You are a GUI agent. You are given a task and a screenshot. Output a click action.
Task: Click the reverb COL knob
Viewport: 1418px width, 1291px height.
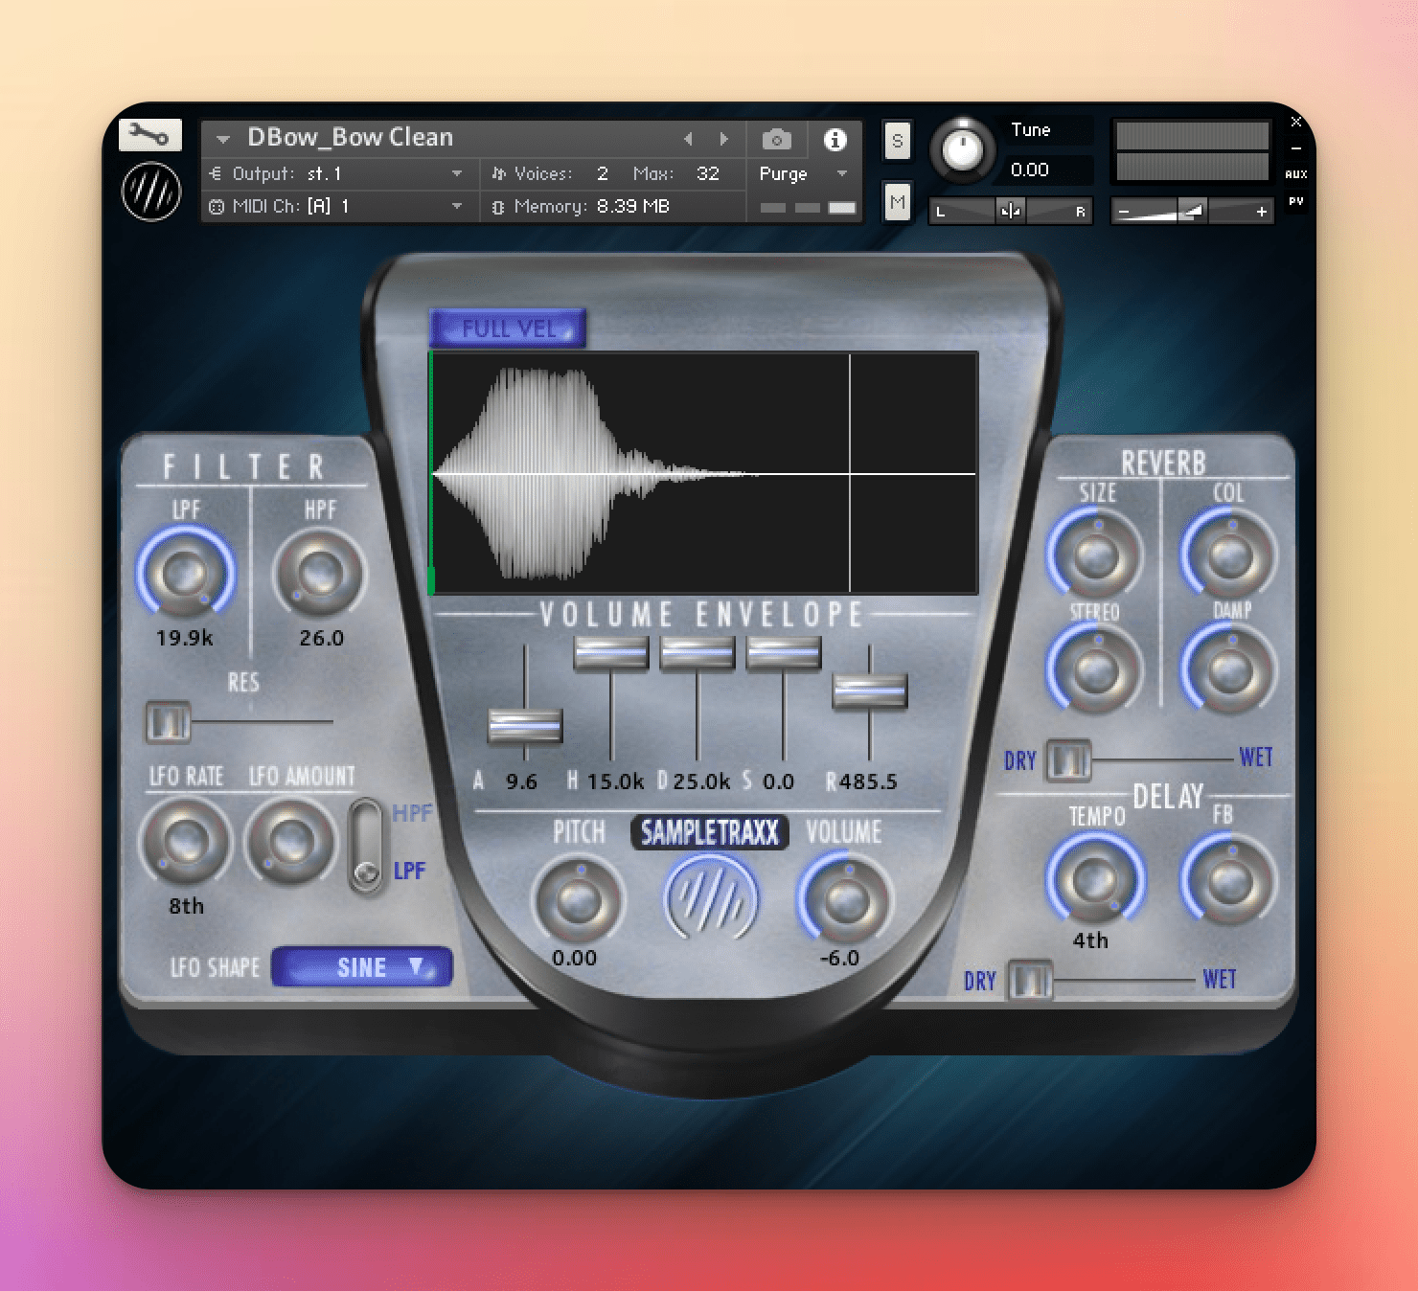tap(1229, 555)
